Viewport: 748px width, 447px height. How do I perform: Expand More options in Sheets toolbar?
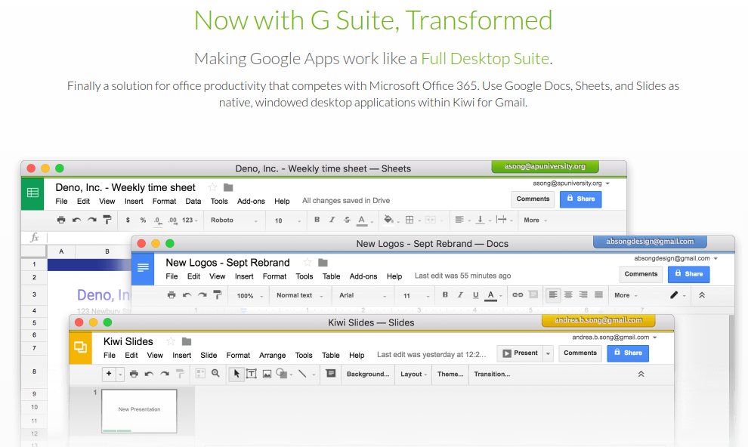535,220
